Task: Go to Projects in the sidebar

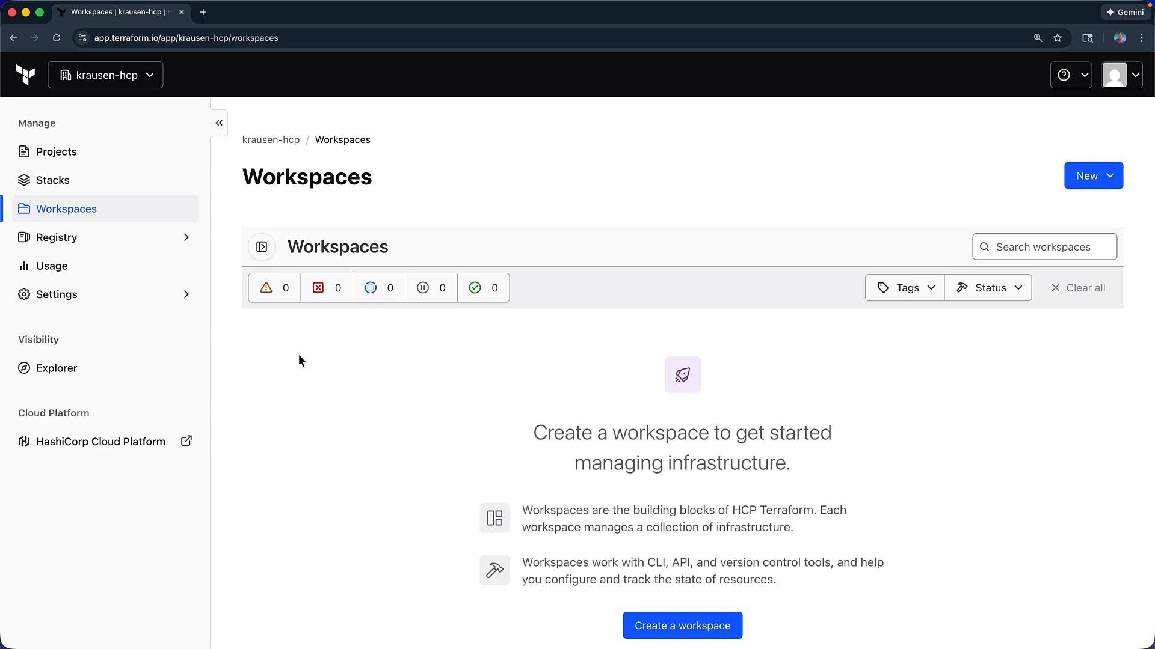Action: pos(105,151)
